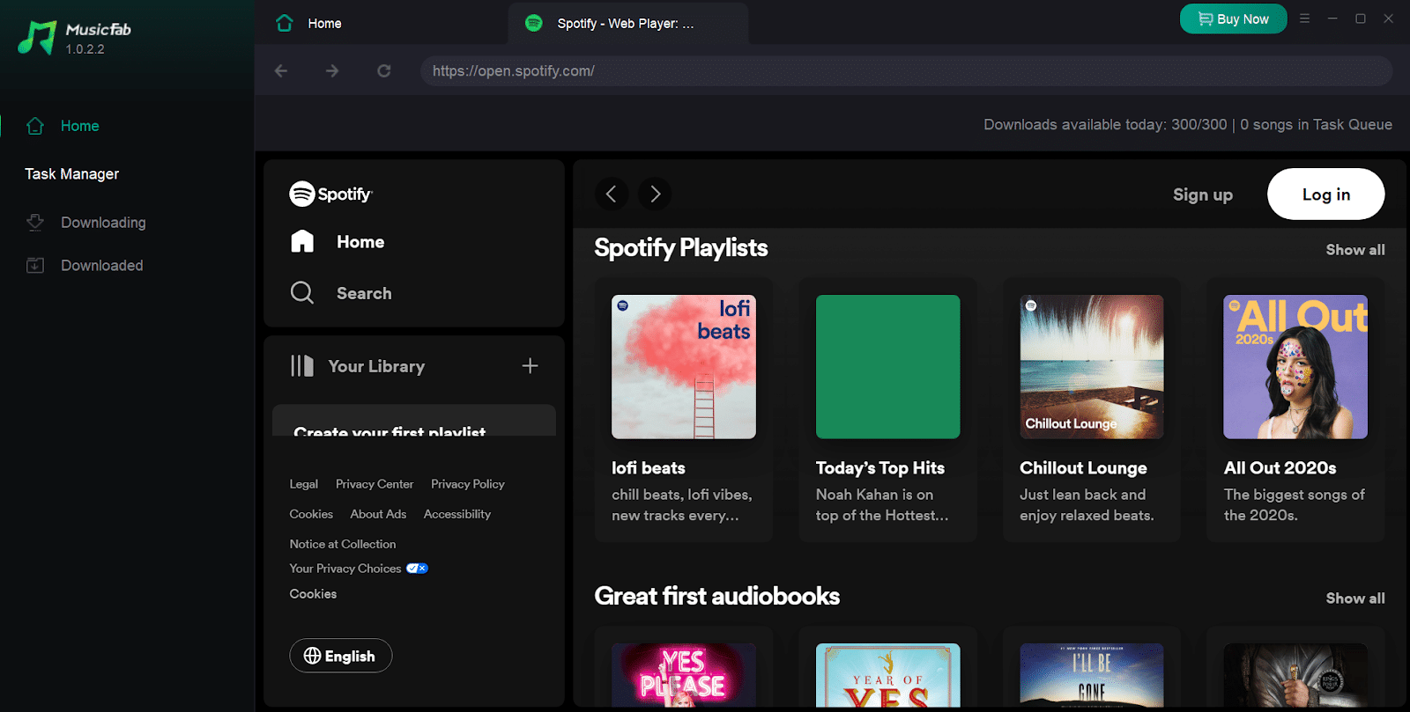Open the lofi beats playlist cover

[684, 367]
